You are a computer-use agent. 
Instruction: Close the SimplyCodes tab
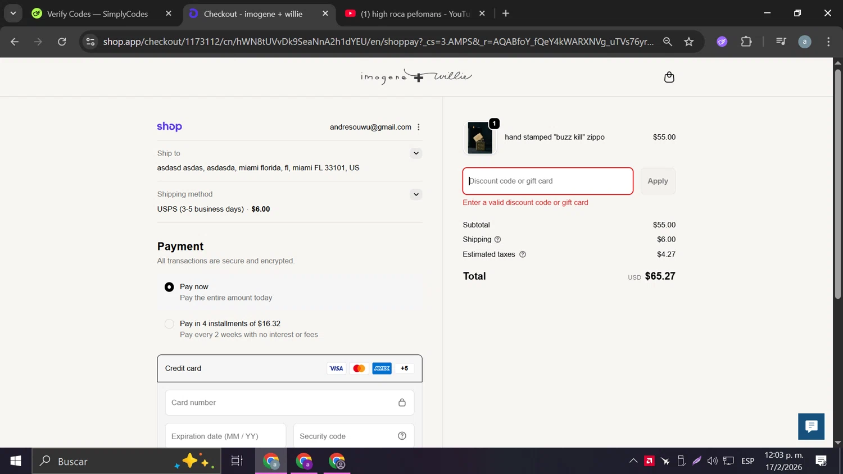(x=169, y=13)
